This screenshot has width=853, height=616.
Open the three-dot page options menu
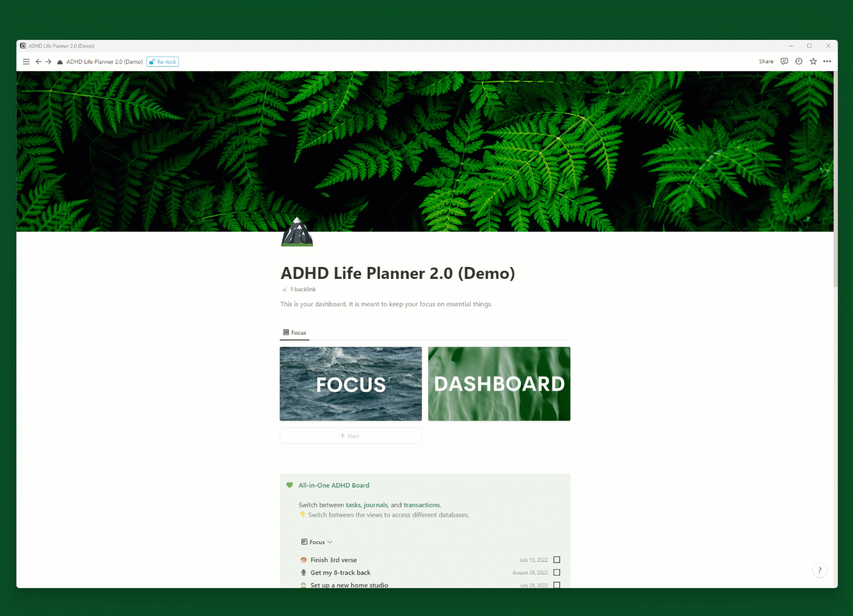827,62
